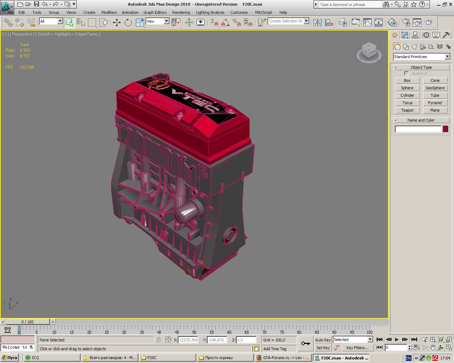Open the Modifiers menu
The image size is (454, 363).
click(109, 12)
